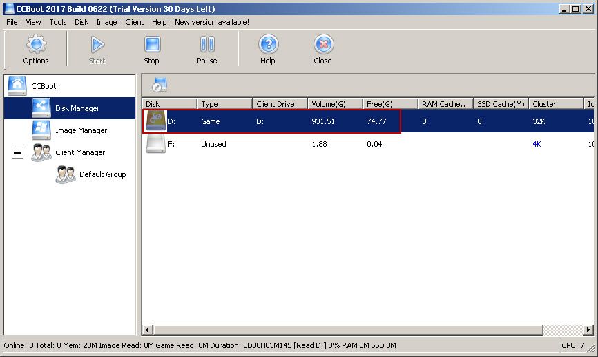Click the CCBoot title bar app icon
Screen dimensions: 598x357
(x=9, y=8)
